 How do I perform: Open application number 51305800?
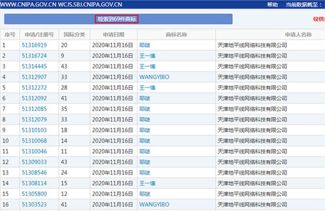pos(34,194)
